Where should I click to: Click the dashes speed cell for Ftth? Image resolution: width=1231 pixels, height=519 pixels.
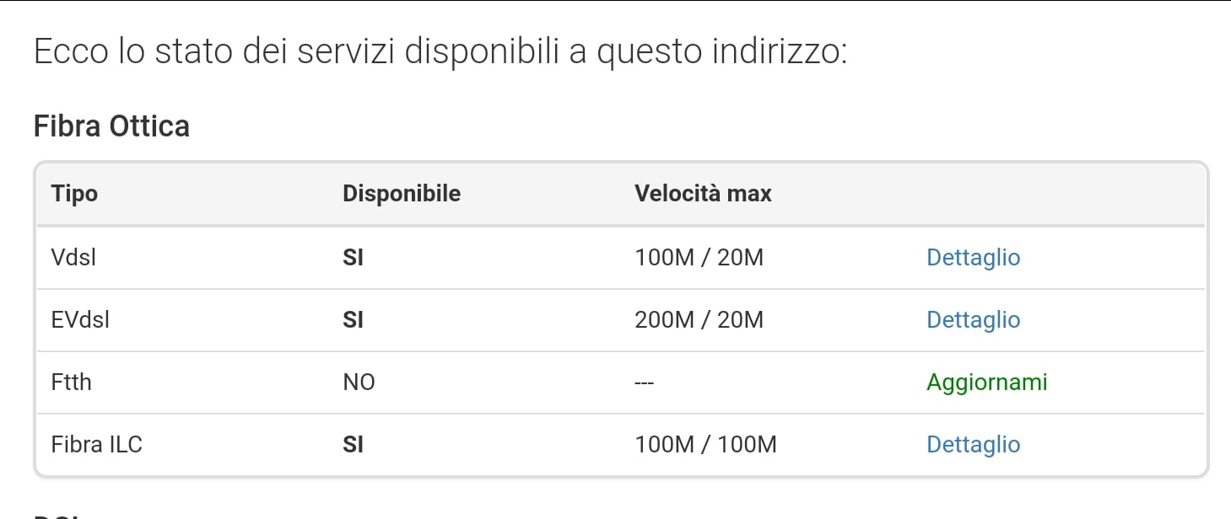[645, 383]
